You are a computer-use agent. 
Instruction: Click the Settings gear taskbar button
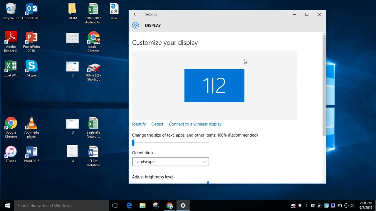pyautogui.click(x=183, y=205)
